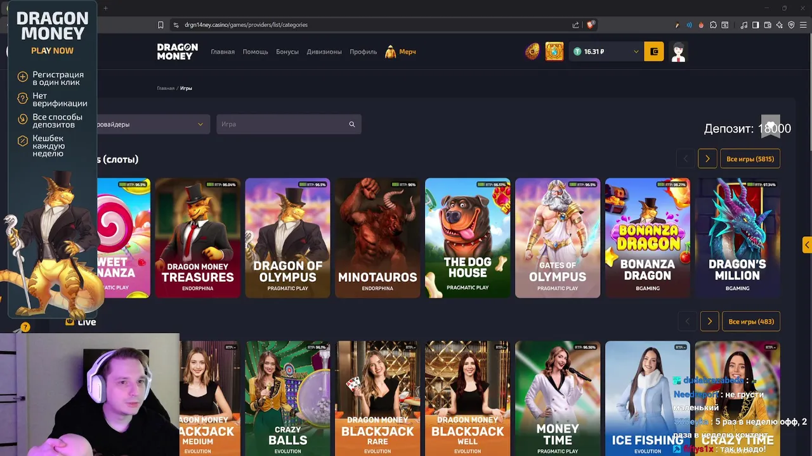Open Dragon Money Blackjack Medium table
Viewport: 812px width, 456px height.
[x=210, y=398]
